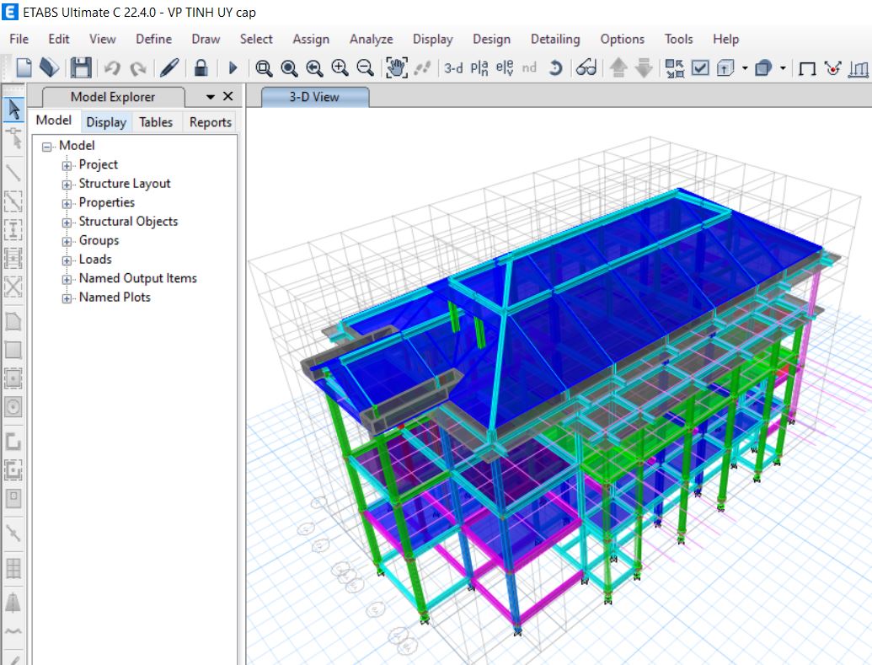Expand the Named Plots node
Screen dimensions: 872x665
[x=67, y=298]
